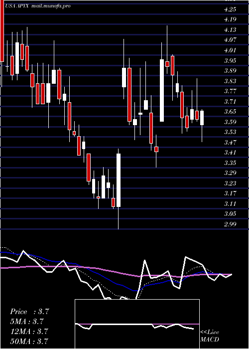Click inside the Live MACD inset chart
Screen dimensions: 249x349
137,324
